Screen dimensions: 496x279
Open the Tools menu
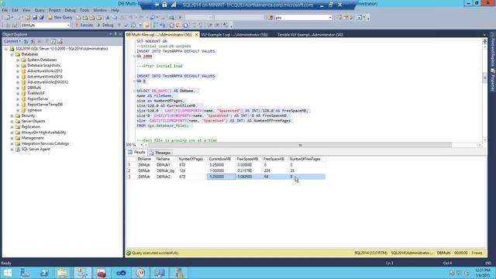84,10
